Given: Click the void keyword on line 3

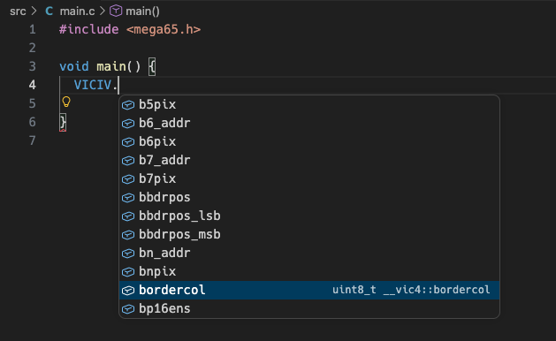Looking at the screenshot, I should pos(74,66).
